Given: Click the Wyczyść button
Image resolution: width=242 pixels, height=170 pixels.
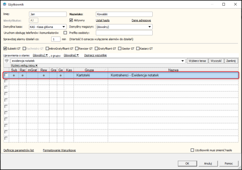Looking at the screenshot, I should tap(216, 61).
